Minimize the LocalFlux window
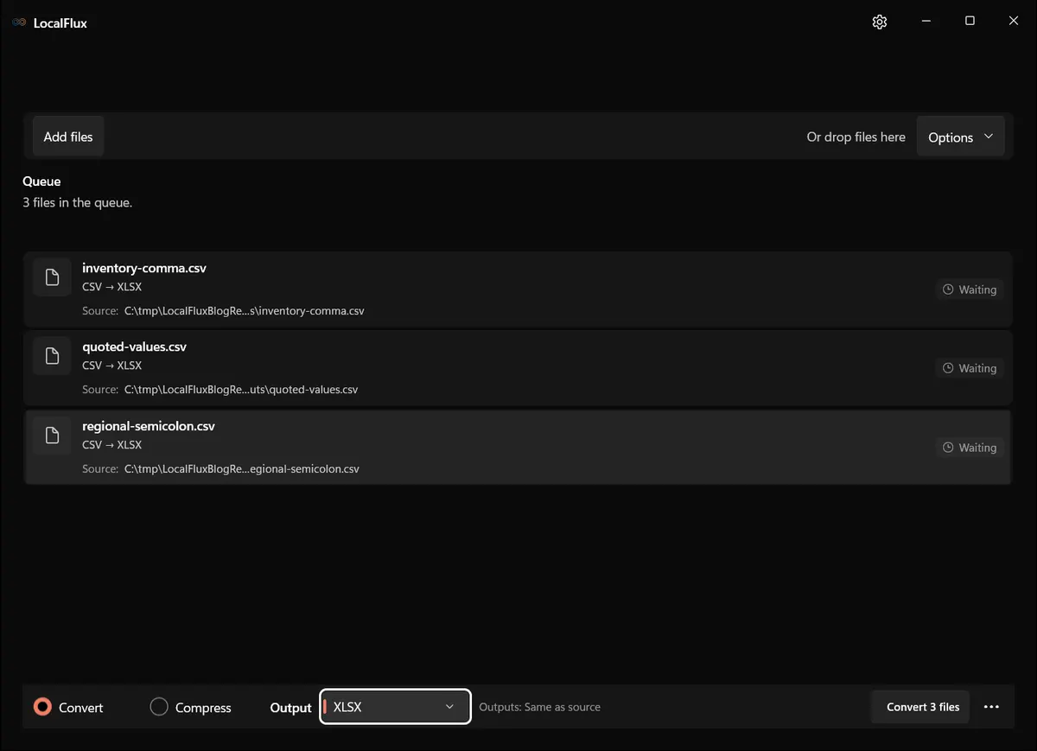Screen dimensions: 1037x751 click(x=926, y=21)
